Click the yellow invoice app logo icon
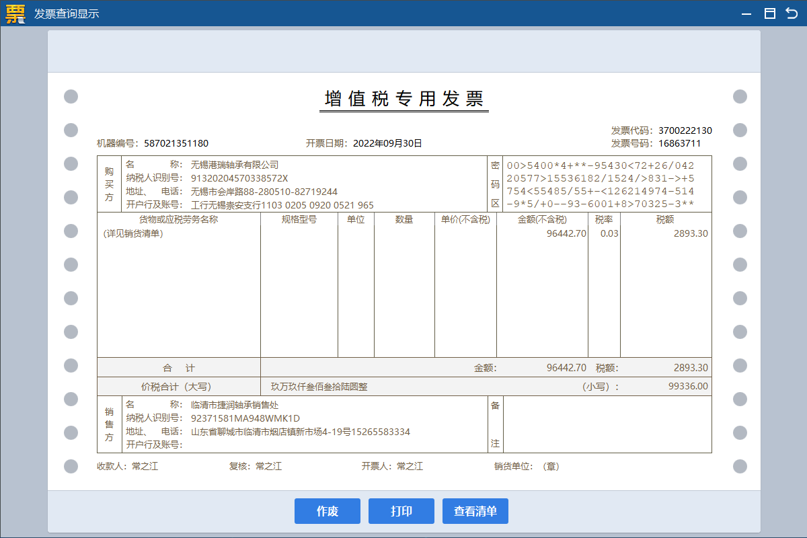 point(15,13)
